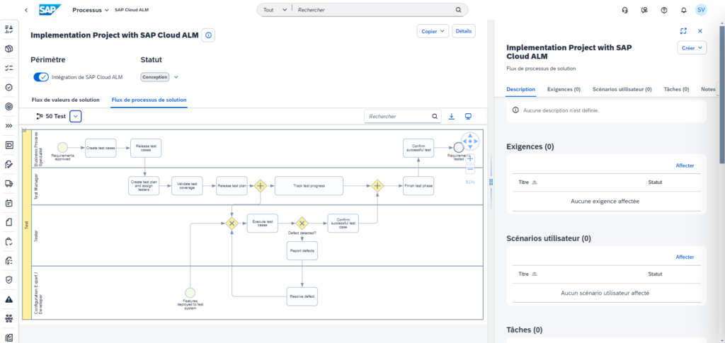Open the sidebar shield check icon
Viewport: 725px width, 343px height.
[x=8, y=280]
